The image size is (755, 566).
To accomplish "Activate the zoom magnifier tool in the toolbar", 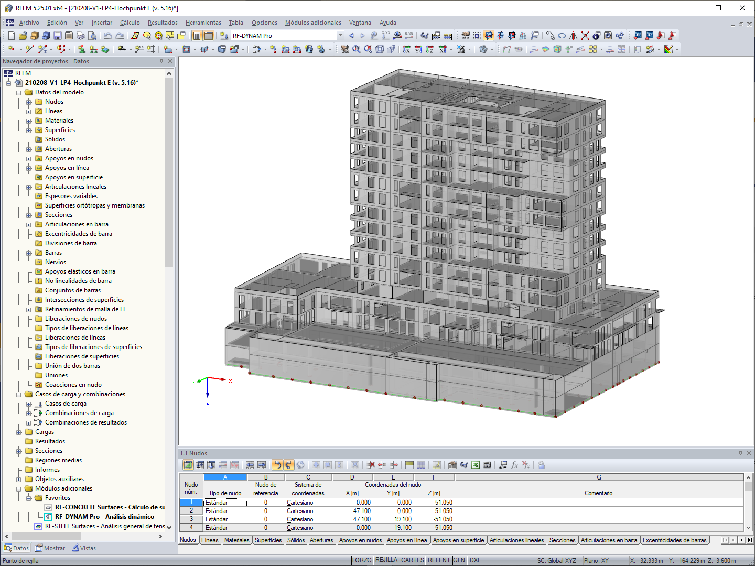I will click(x=355, y=50).
